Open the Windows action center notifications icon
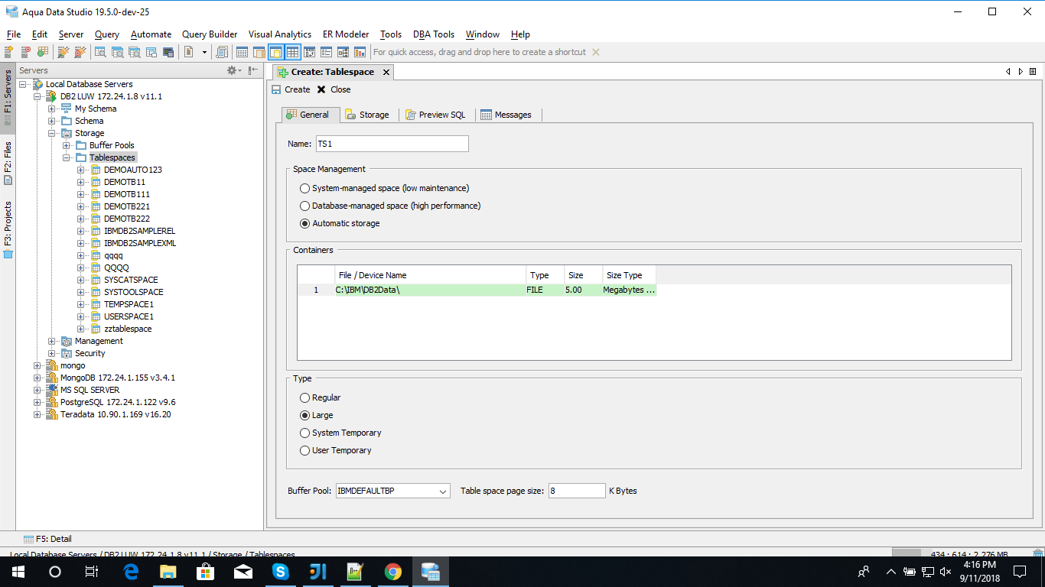Viewport: 1045px width, 587px height. click(1020, 571)
